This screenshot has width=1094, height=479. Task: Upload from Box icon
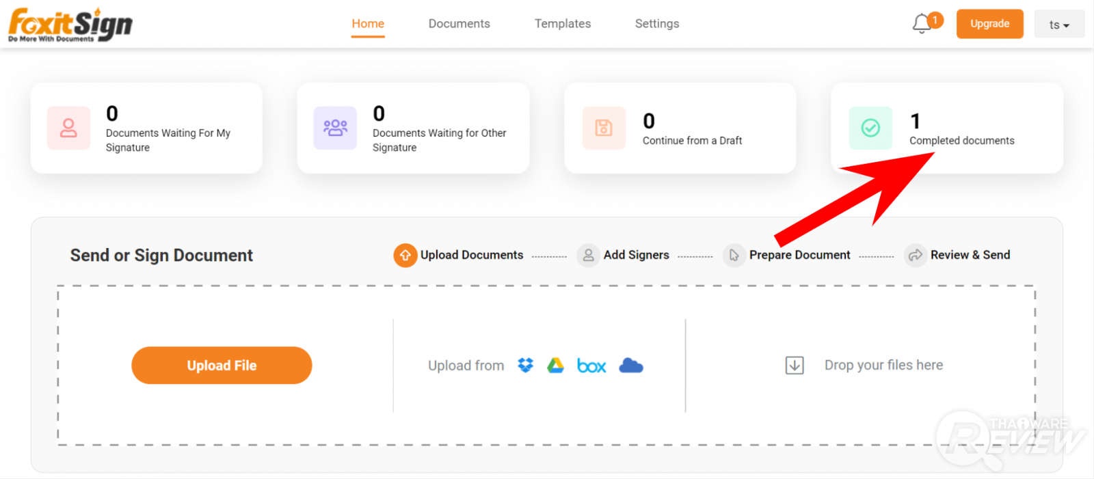coord(591,366)
